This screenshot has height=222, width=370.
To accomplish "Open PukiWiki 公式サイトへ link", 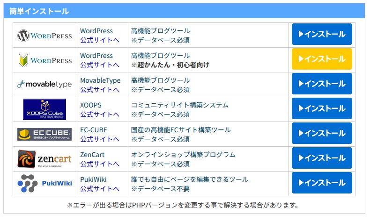I will pos(100,188).
